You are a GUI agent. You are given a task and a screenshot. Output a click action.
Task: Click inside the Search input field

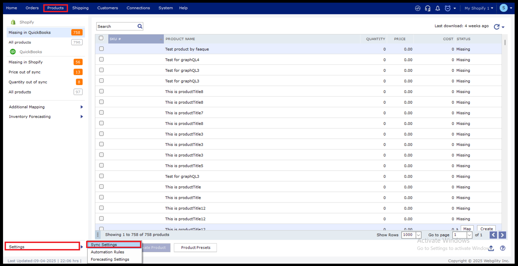click(117, 27)
